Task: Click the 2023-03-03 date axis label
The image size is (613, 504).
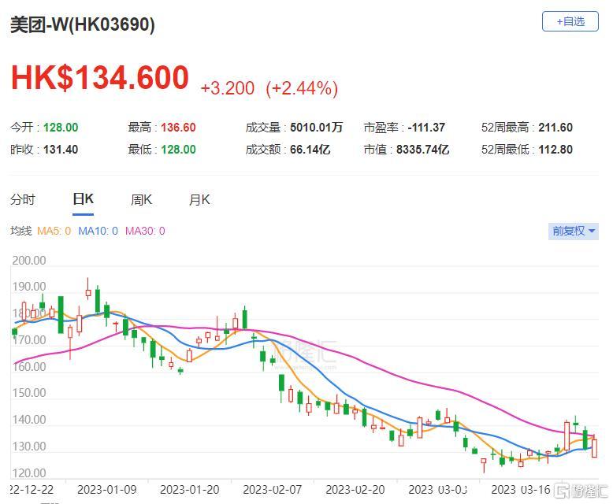Action: [x=438, y=490]
